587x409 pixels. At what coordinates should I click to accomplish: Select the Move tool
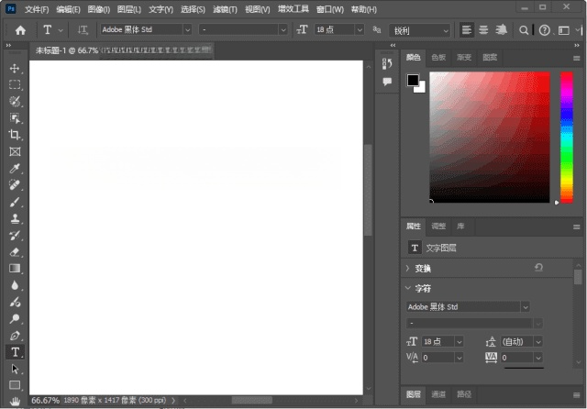coord(15,69)
